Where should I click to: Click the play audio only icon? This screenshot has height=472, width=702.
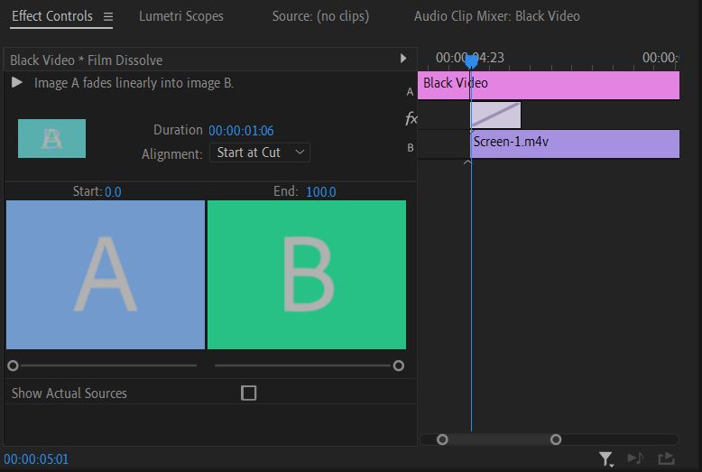(635, 459)
